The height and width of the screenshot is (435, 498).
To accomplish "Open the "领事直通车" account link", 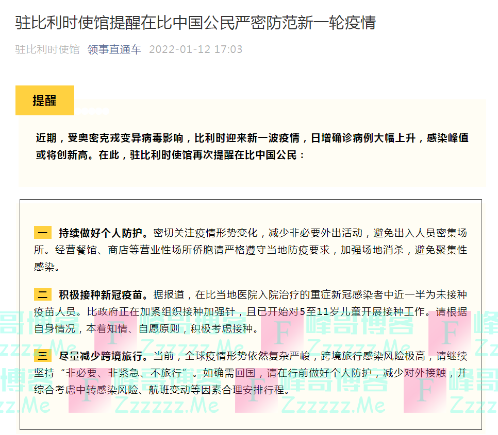I will [x=114, y=49].
